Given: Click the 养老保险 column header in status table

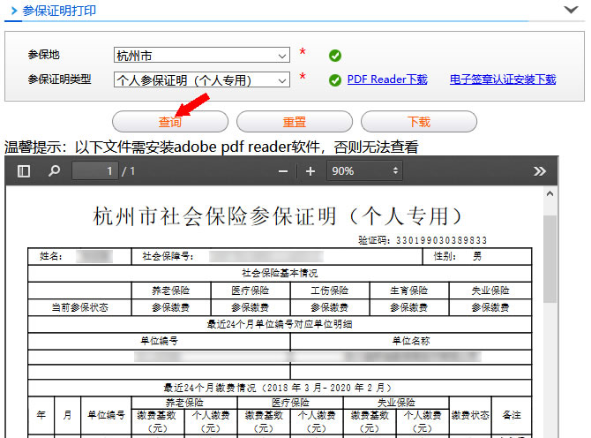Looking at the screenshot, I should click(171, 291).
